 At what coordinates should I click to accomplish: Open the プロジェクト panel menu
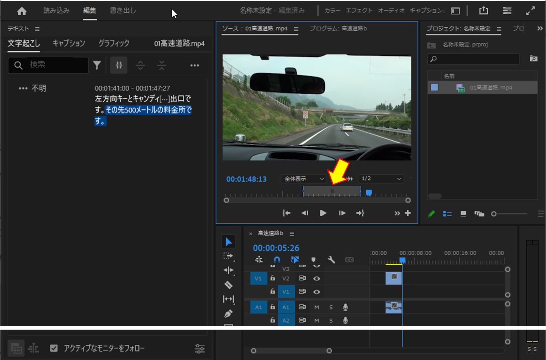point(499,29)
